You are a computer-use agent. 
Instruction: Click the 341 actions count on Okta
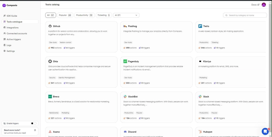[55, 83]
